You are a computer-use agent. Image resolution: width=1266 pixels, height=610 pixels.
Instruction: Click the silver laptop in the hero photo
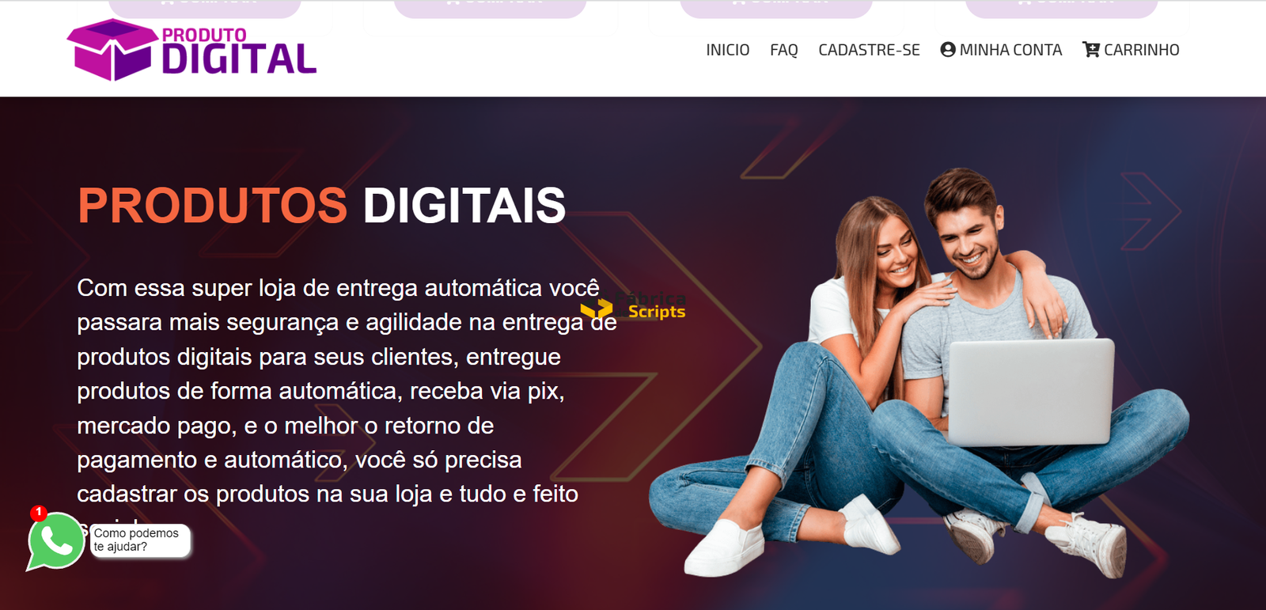1030,392
